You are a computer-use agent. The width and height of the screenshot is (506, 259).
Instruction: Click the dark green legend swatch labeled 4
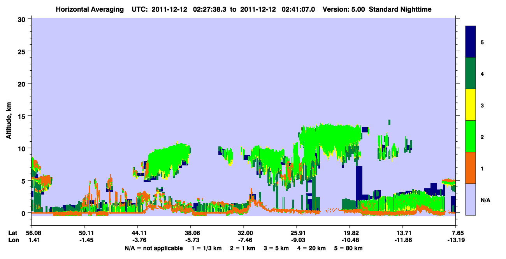471,73
